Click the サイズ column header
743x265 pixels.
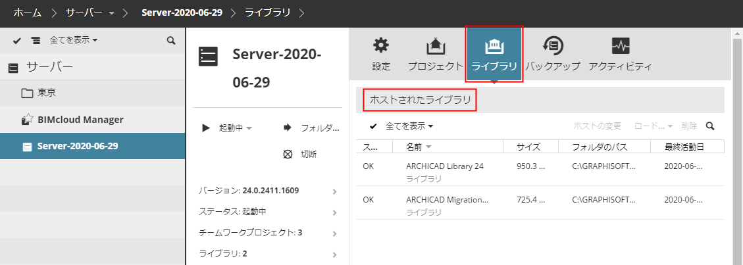(530, 147)
